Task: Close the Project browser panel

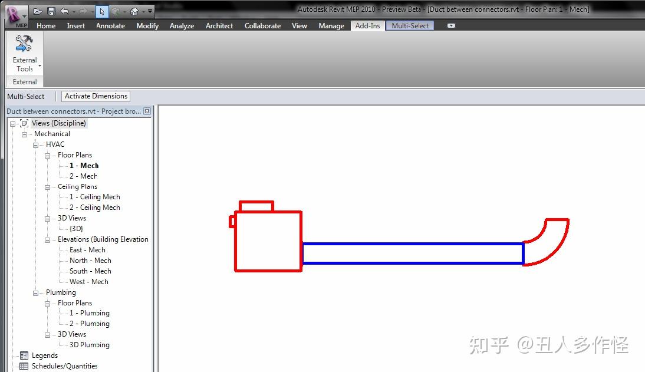Action: (x=147, y=111)
